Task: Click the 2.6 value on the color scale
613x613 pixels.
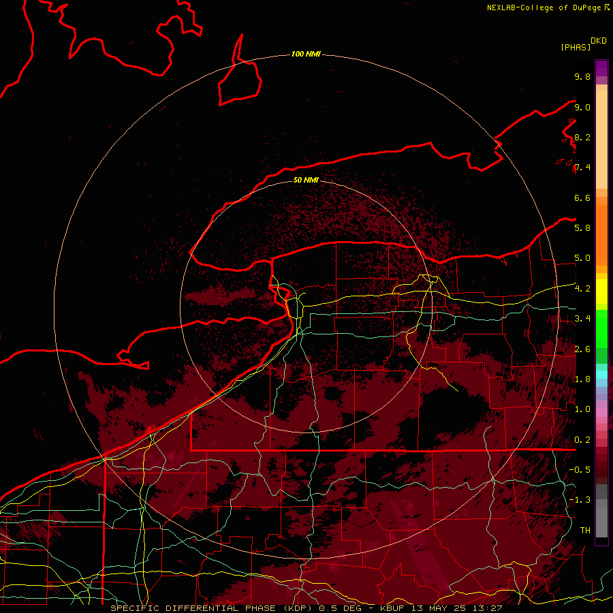Action: click(x=582, y=349)
